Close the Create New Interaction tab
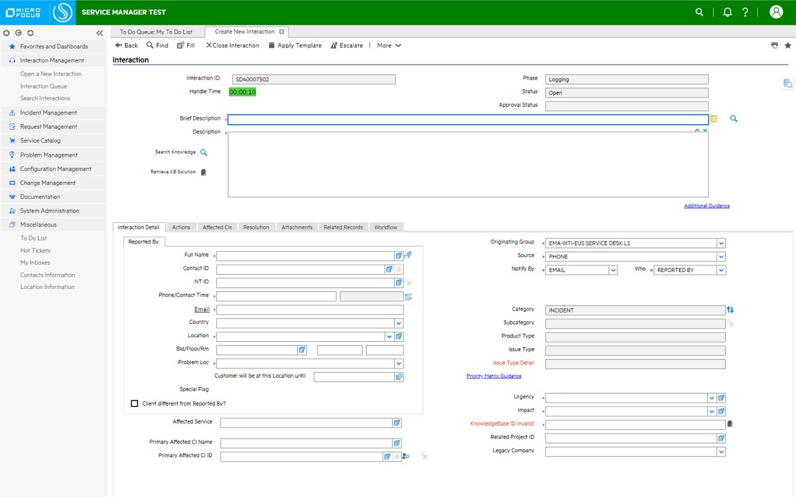796x497 pixels. click(x=282, y=32)
